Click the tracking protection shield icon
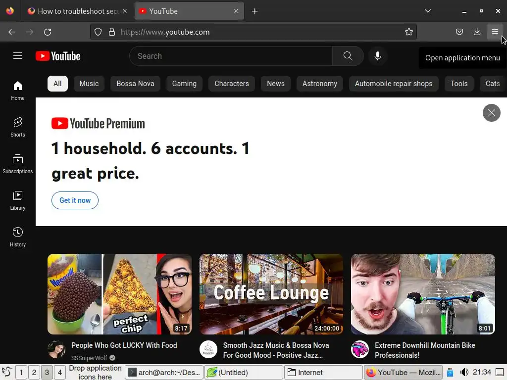This screenshot has width=507, height=380. click(98, 32)
